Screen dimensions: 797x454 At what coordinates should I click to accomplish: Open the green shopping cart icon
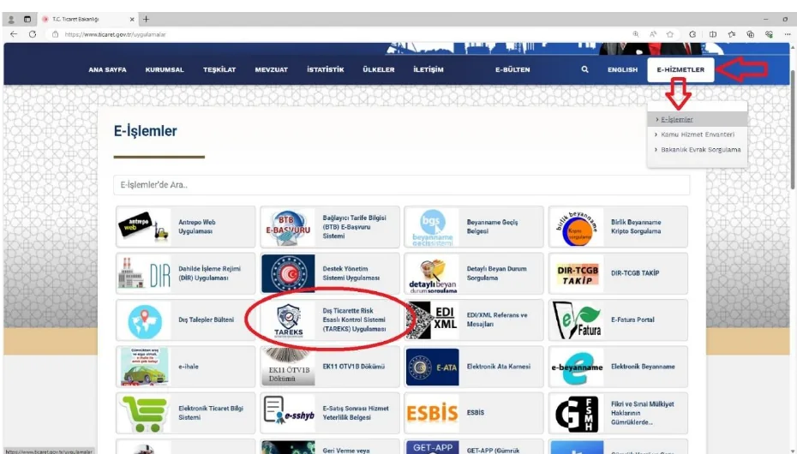click(x=144, y=414)
